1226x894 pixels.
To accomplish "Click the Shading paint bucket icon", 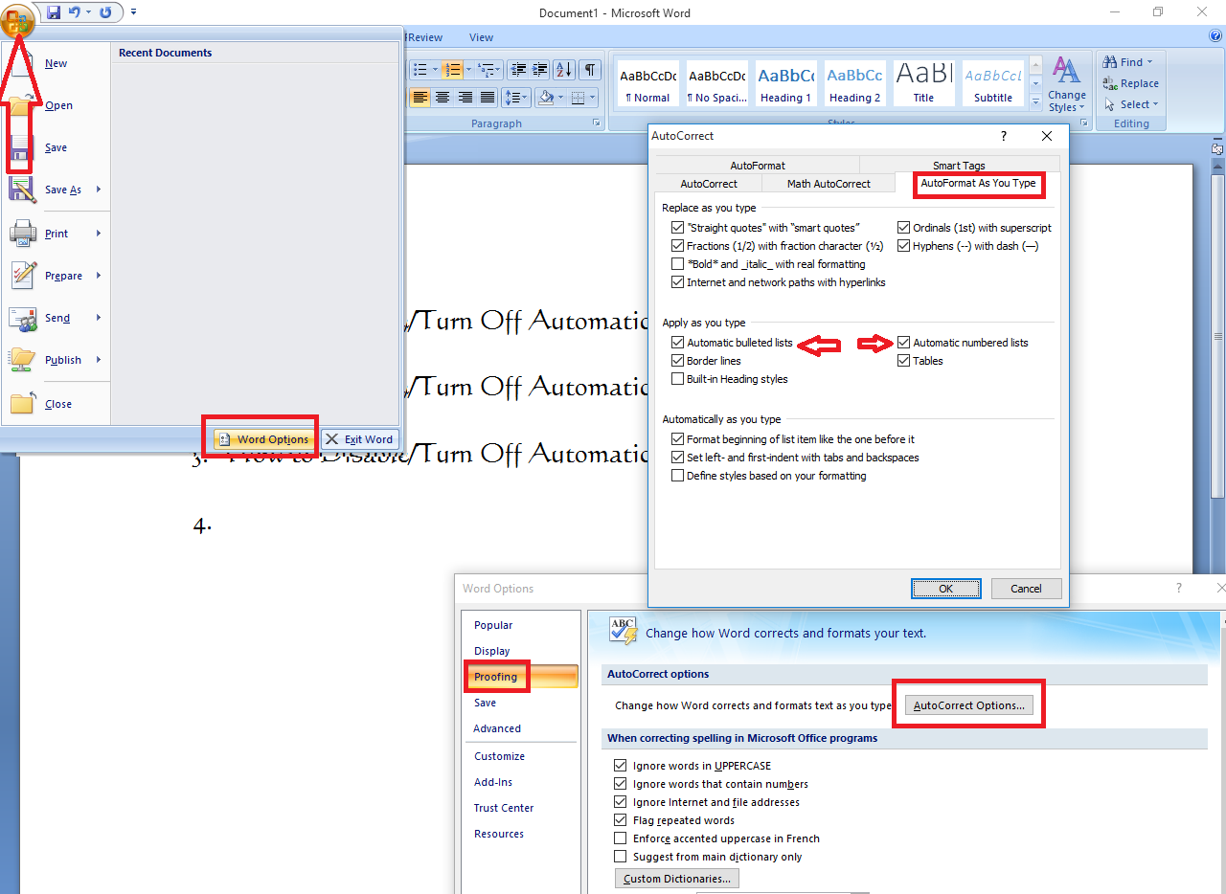I will tap(546, 98).
